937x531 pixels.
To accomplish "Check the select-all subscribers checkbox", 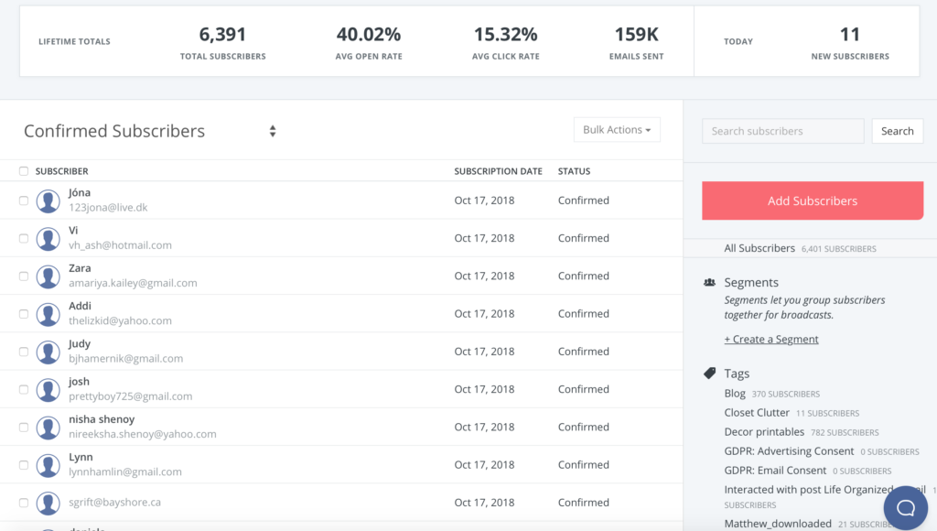I will coord(25,170).
